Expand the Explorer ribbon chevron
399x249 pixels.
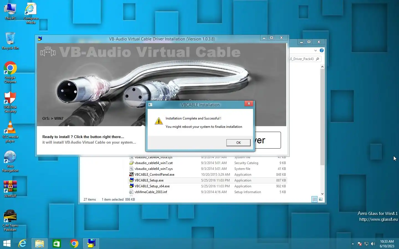(315, 50)
